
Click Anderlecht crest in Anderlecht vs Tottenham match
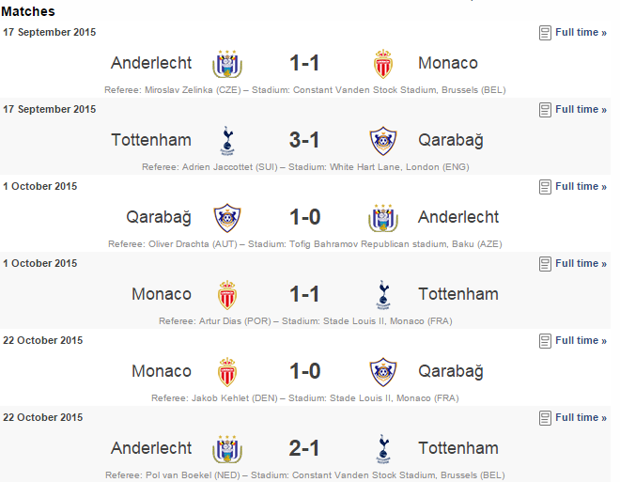coord(227,449)
